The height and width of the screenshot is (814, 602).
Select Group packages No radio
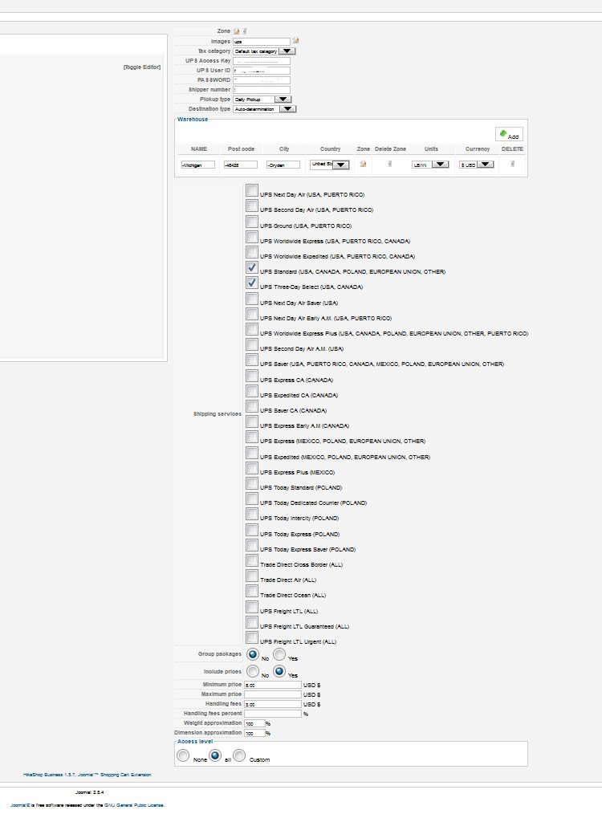253,654
